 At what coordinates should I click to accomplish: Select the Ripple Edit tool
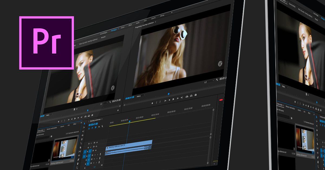tap(82, 135)
